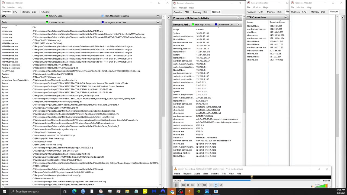Select the C:\$BitMap (NTFS Free Space Map) row
347x195 pixels.
tap(80, 138)
